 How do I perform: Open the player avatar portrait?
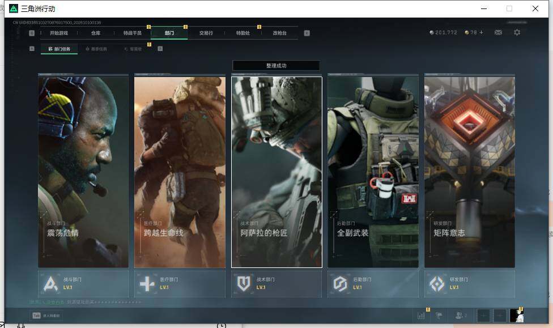click(517, 316)
